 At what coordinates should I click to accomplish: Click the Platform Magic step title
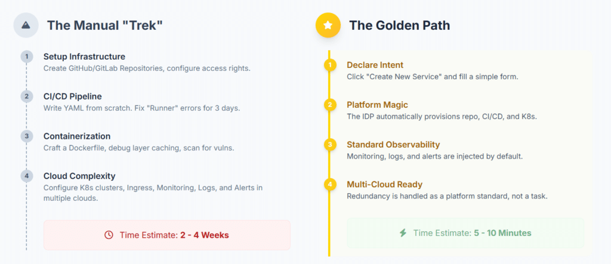[x=377, y=105]
